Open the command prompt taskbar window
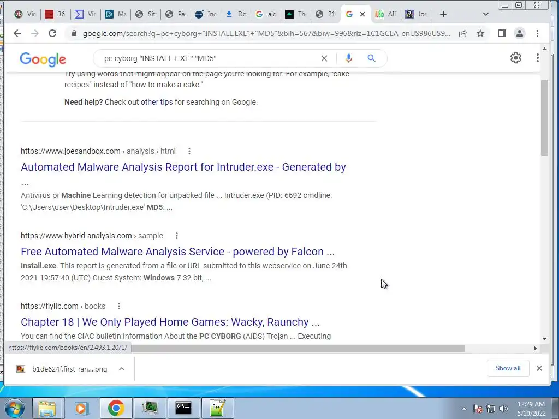 pos(183,408)
